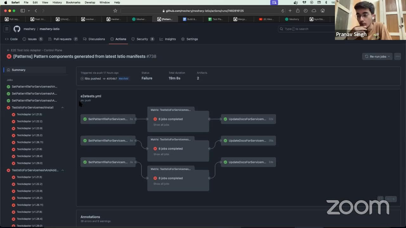The height and width of the screenshot is (228, 406).
Task: Click fullscreen icon of workflow graph
Action: pos(380,199)
